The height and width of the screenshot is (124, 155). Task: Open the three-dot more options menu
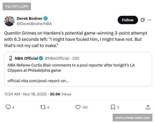[149, 20]
